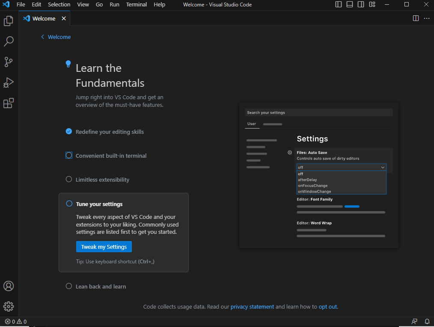Image resolution: width=434 pixels, height=327 pixels.
Task: Toggle Primary Side Bar layout icon
Action: (x=338, y=4)
